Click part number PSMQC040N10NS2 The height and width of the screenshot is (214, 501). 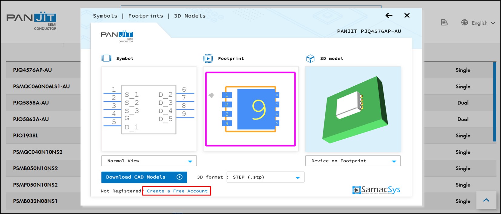coord(38,152)
